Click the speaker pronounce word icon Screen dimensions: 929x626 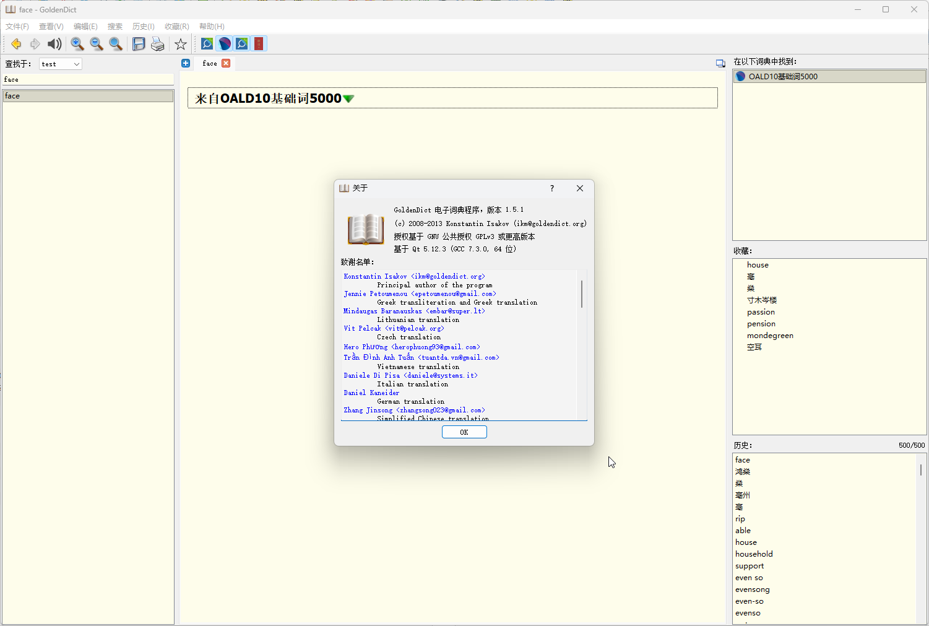click(x=54, y=44)
